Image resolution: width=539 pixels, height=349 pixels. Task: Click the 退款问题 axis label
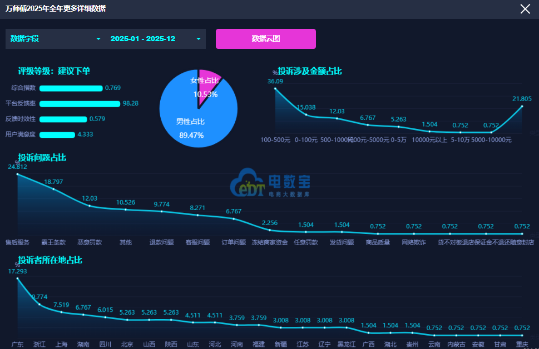click(x=161, y=242)
